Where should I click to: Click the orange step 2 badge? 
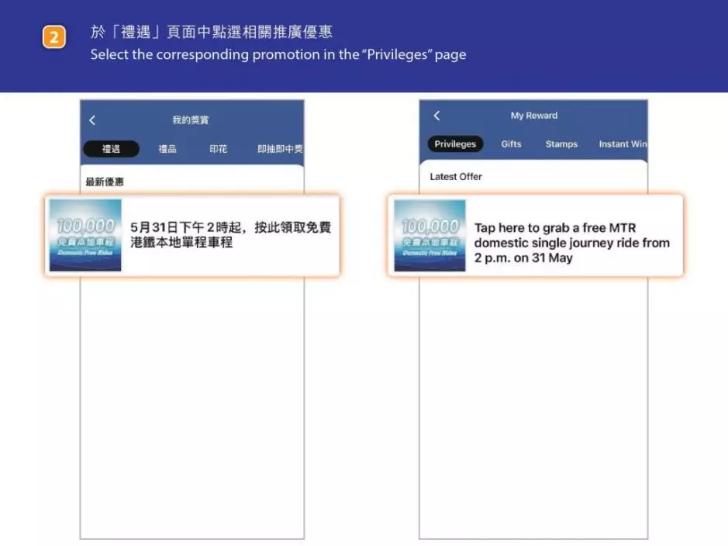[x=53, y=38]
